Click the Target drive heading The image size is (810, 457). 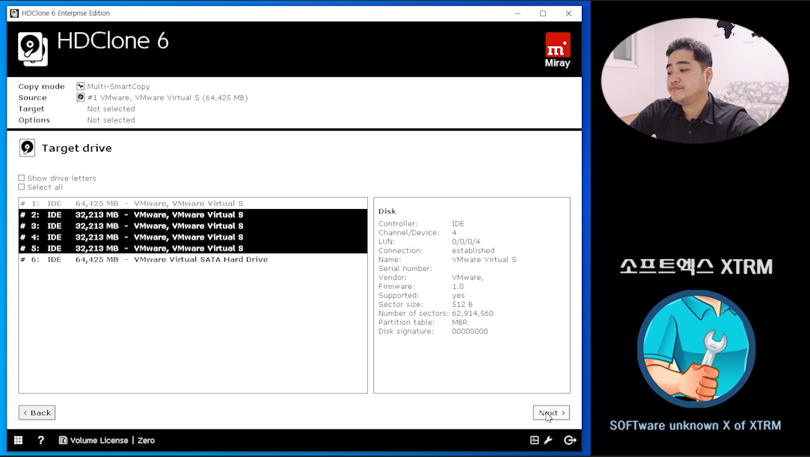click(x=76, y=148)
